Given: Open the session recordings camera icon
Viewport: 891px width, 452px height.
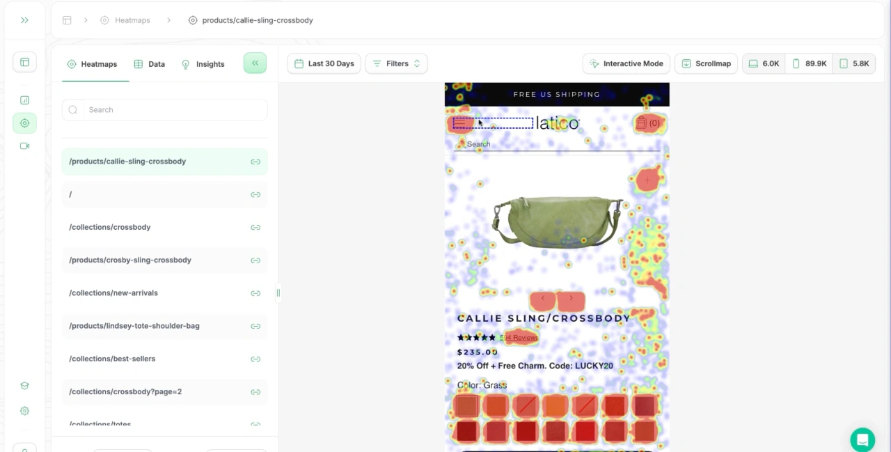Looking at the screenshot, I should tap(24, 146).
